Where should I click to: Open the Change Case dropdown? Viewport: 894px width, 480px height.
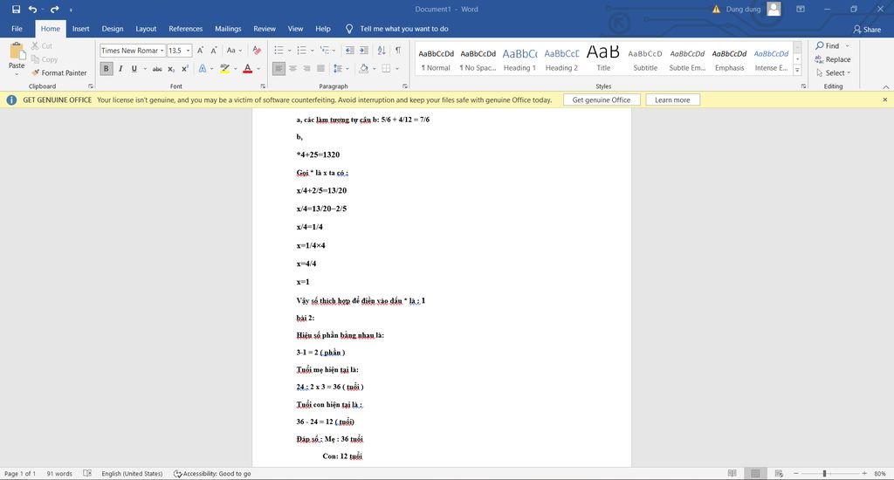point(234,50)
